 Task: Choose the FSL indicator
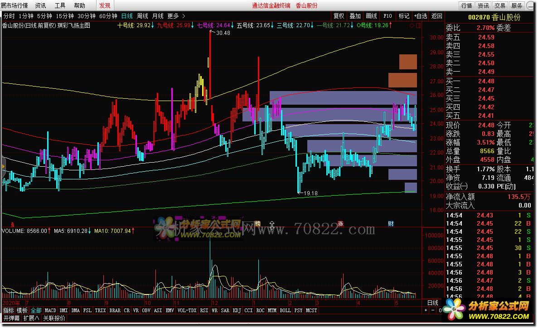click(x=87, y=310)
